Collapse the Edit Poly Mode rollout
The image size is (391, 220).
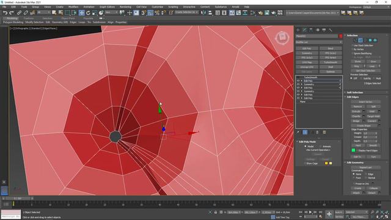(x=307, y=142)
